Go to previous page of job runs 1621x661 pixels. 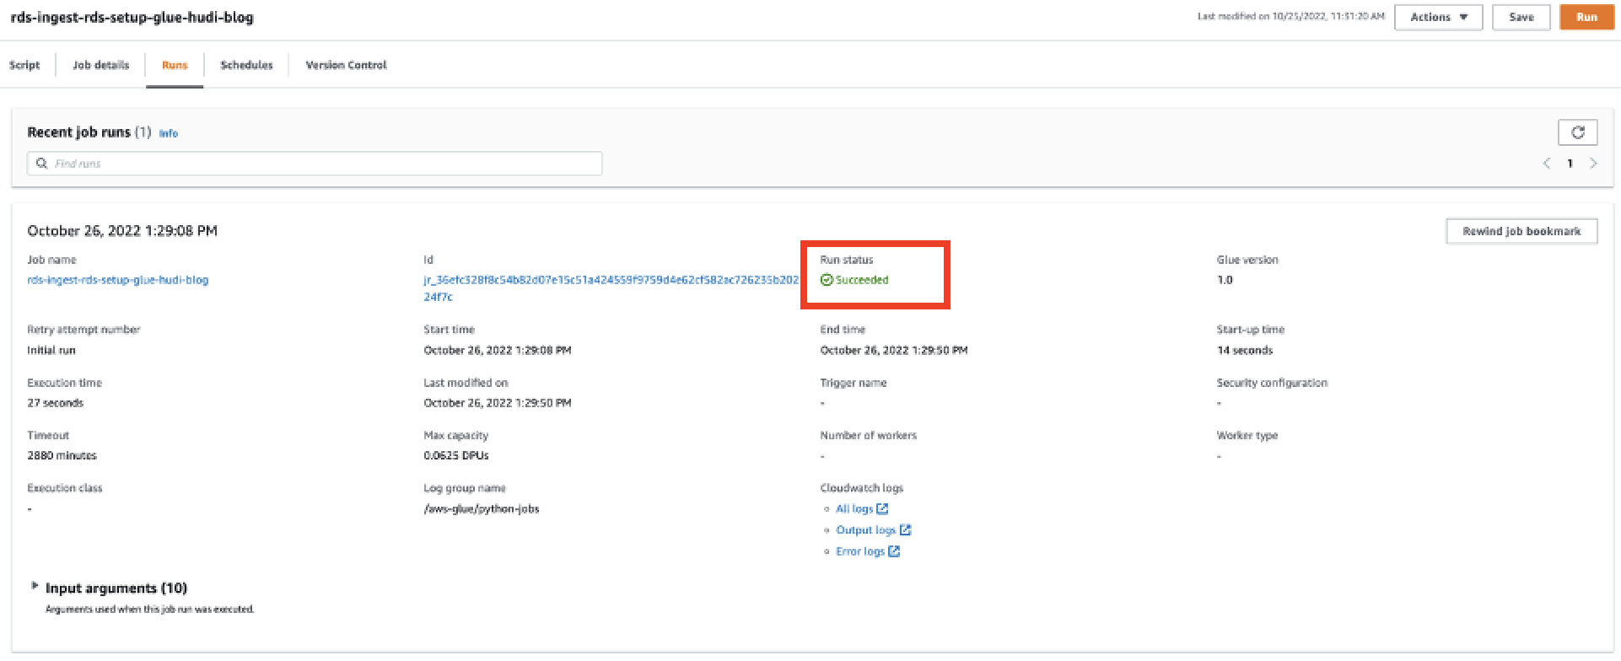[x=1547, y=164]
